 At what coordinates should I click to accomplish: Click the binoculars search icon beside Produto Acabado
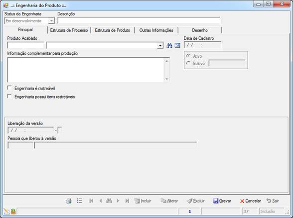[169, 45]
